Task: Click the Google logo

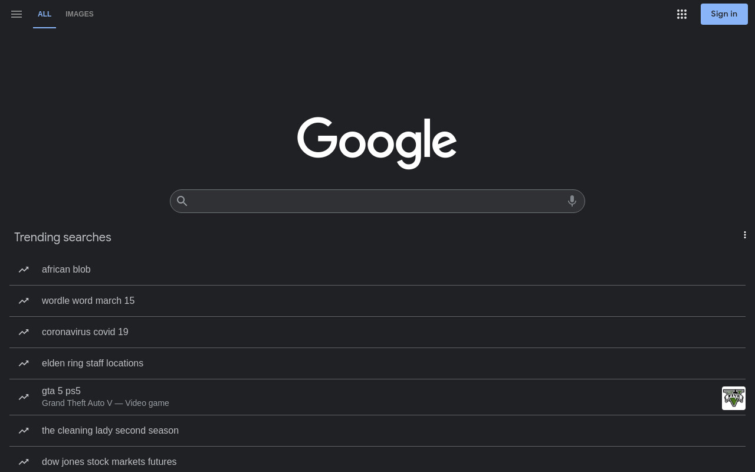Action: tap(377, 143)
